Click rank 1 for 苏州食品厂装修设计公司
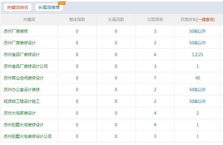223x145 pixels. click(x=198, y=66)
